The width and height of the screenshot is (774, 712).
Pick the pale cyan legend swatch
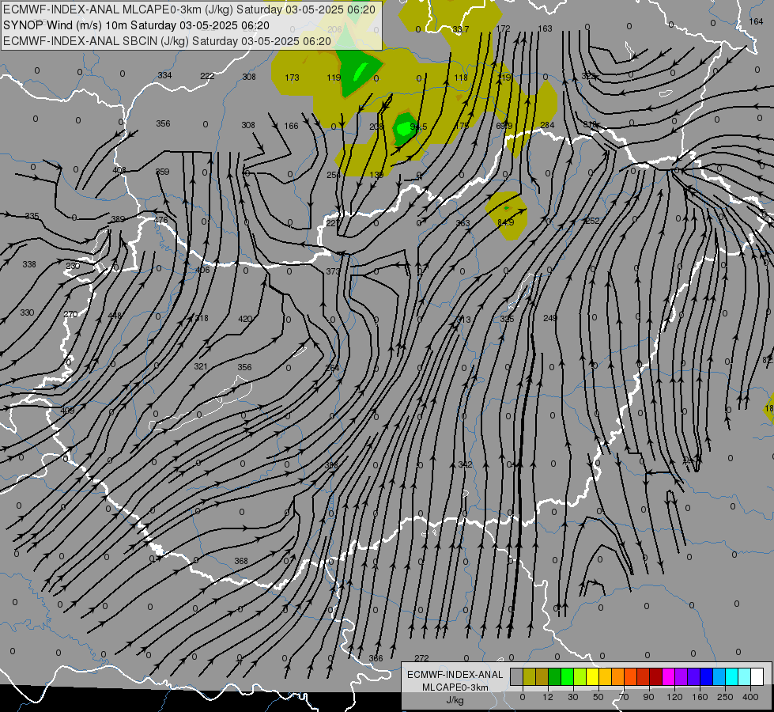coord(745,676)
